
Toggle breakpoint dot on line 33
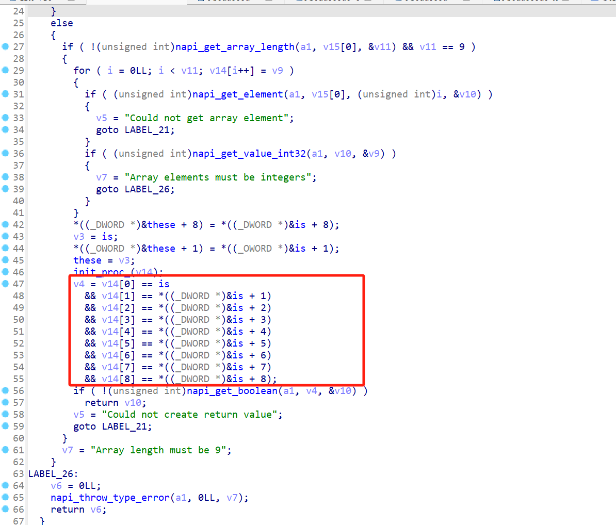click(6, 118)
